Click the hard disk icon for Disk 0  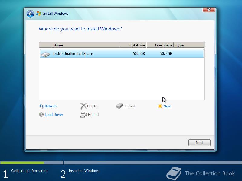coord(45,54)
